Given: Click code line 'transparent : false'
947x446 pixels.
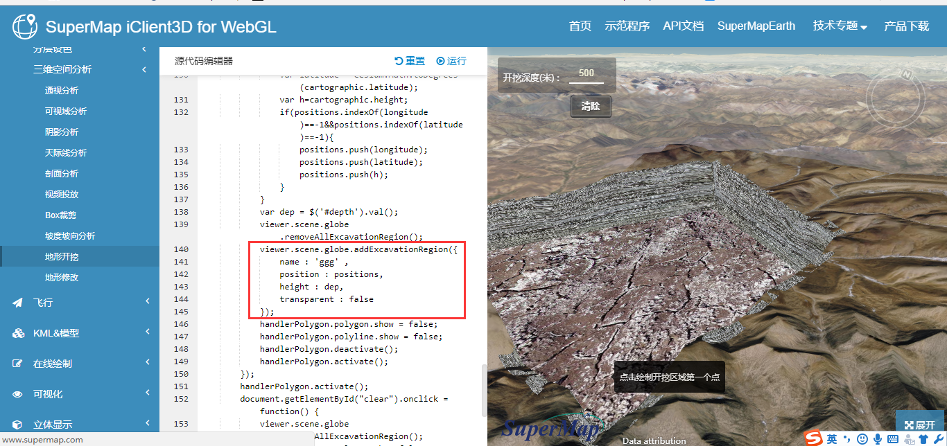Looking at the screenshot, I should pyautogui.click(x=327, y=299).
